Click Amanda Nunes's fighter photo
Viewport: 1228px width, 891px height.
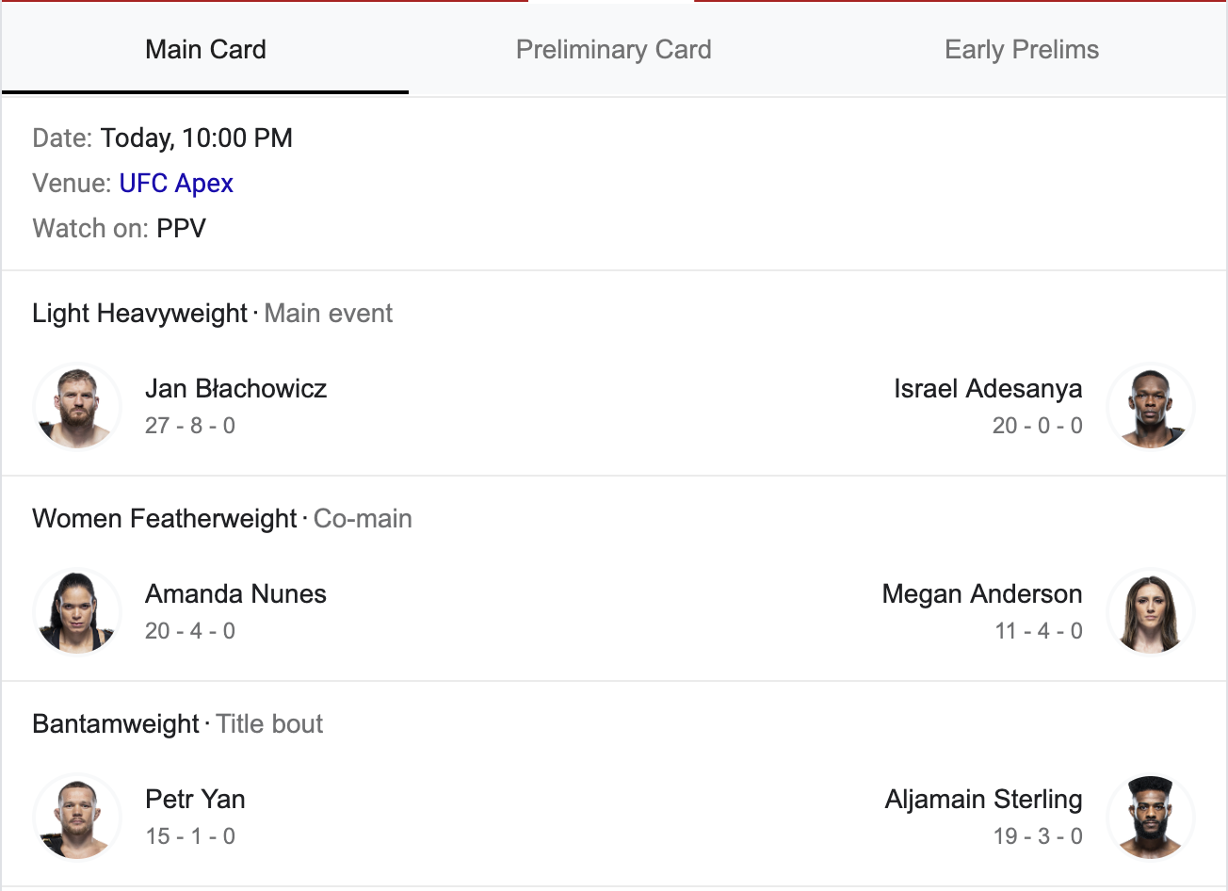tap(77, 612)
